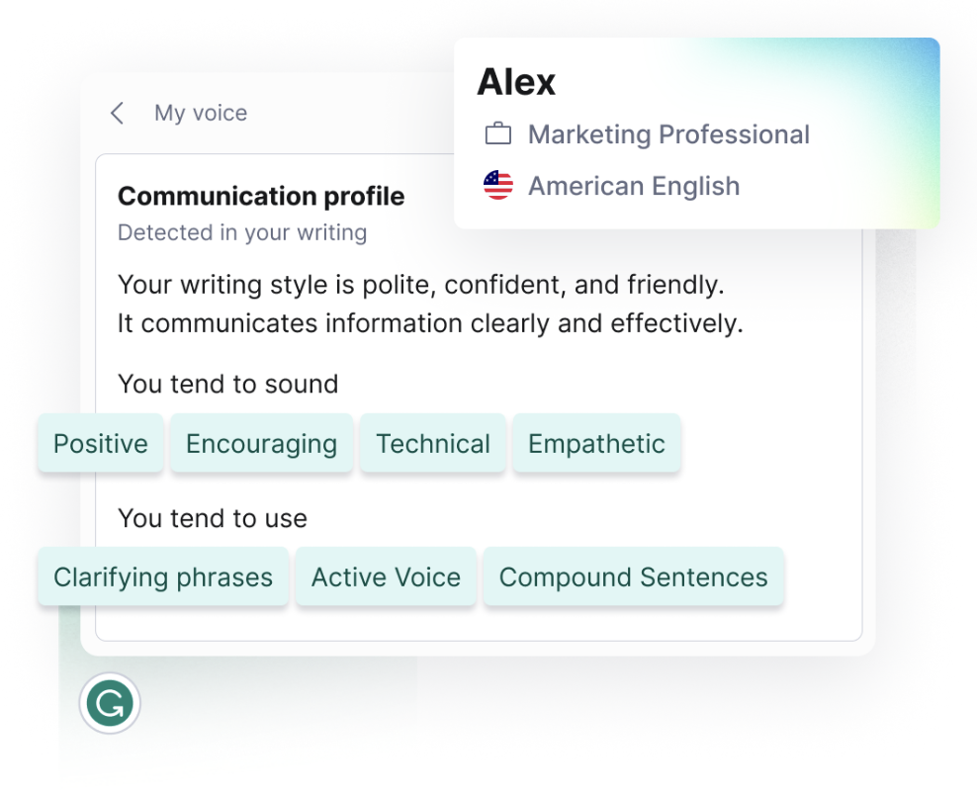The width and height of the screenshot is (977, 797).
Task: Expand Alex's profile card
Action: 515,82
